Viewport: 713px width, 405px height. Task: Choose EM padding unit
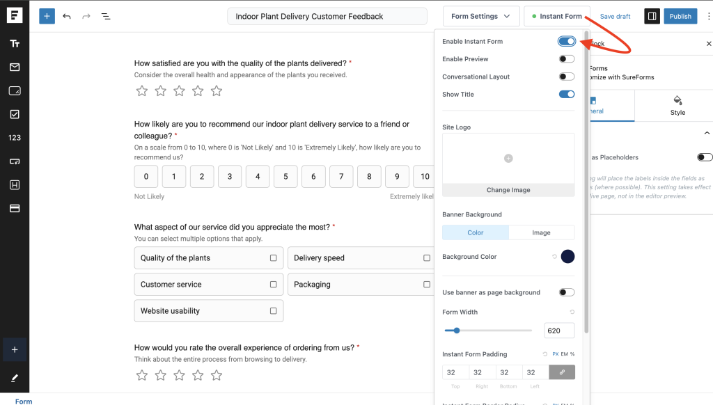(x=564, y=354)
